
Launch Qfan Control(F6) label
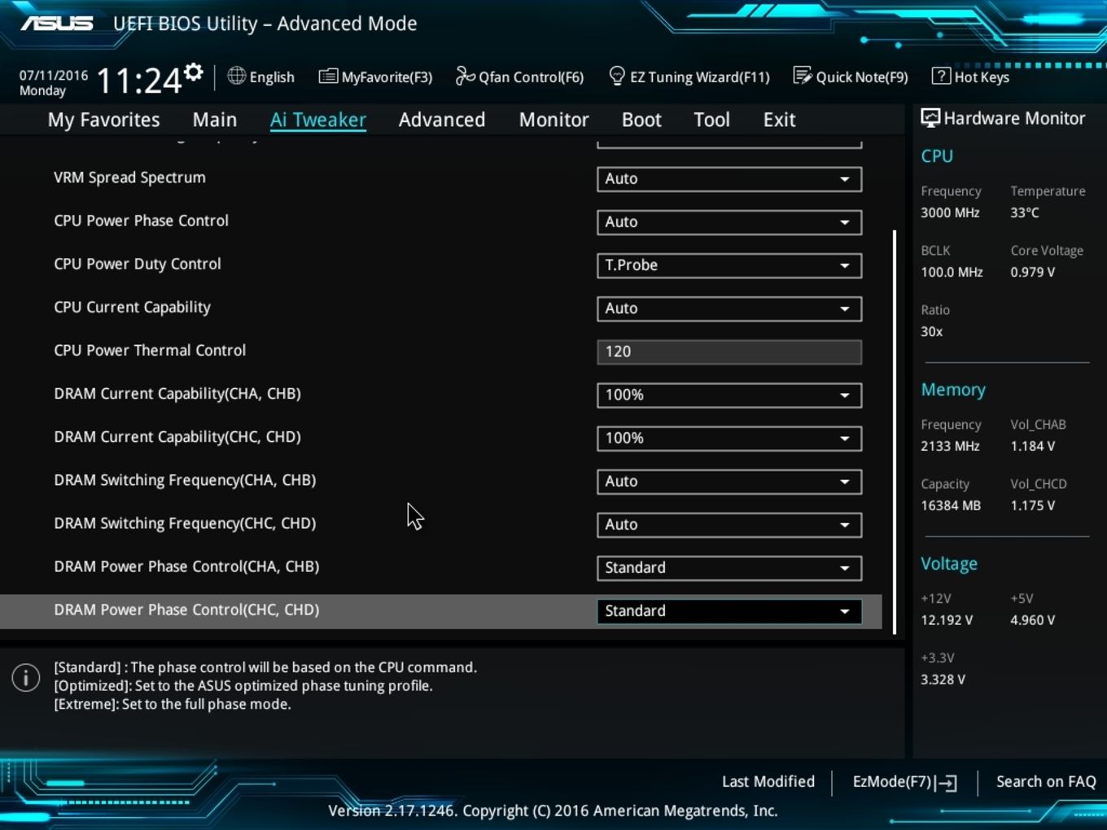pos(531,77)
